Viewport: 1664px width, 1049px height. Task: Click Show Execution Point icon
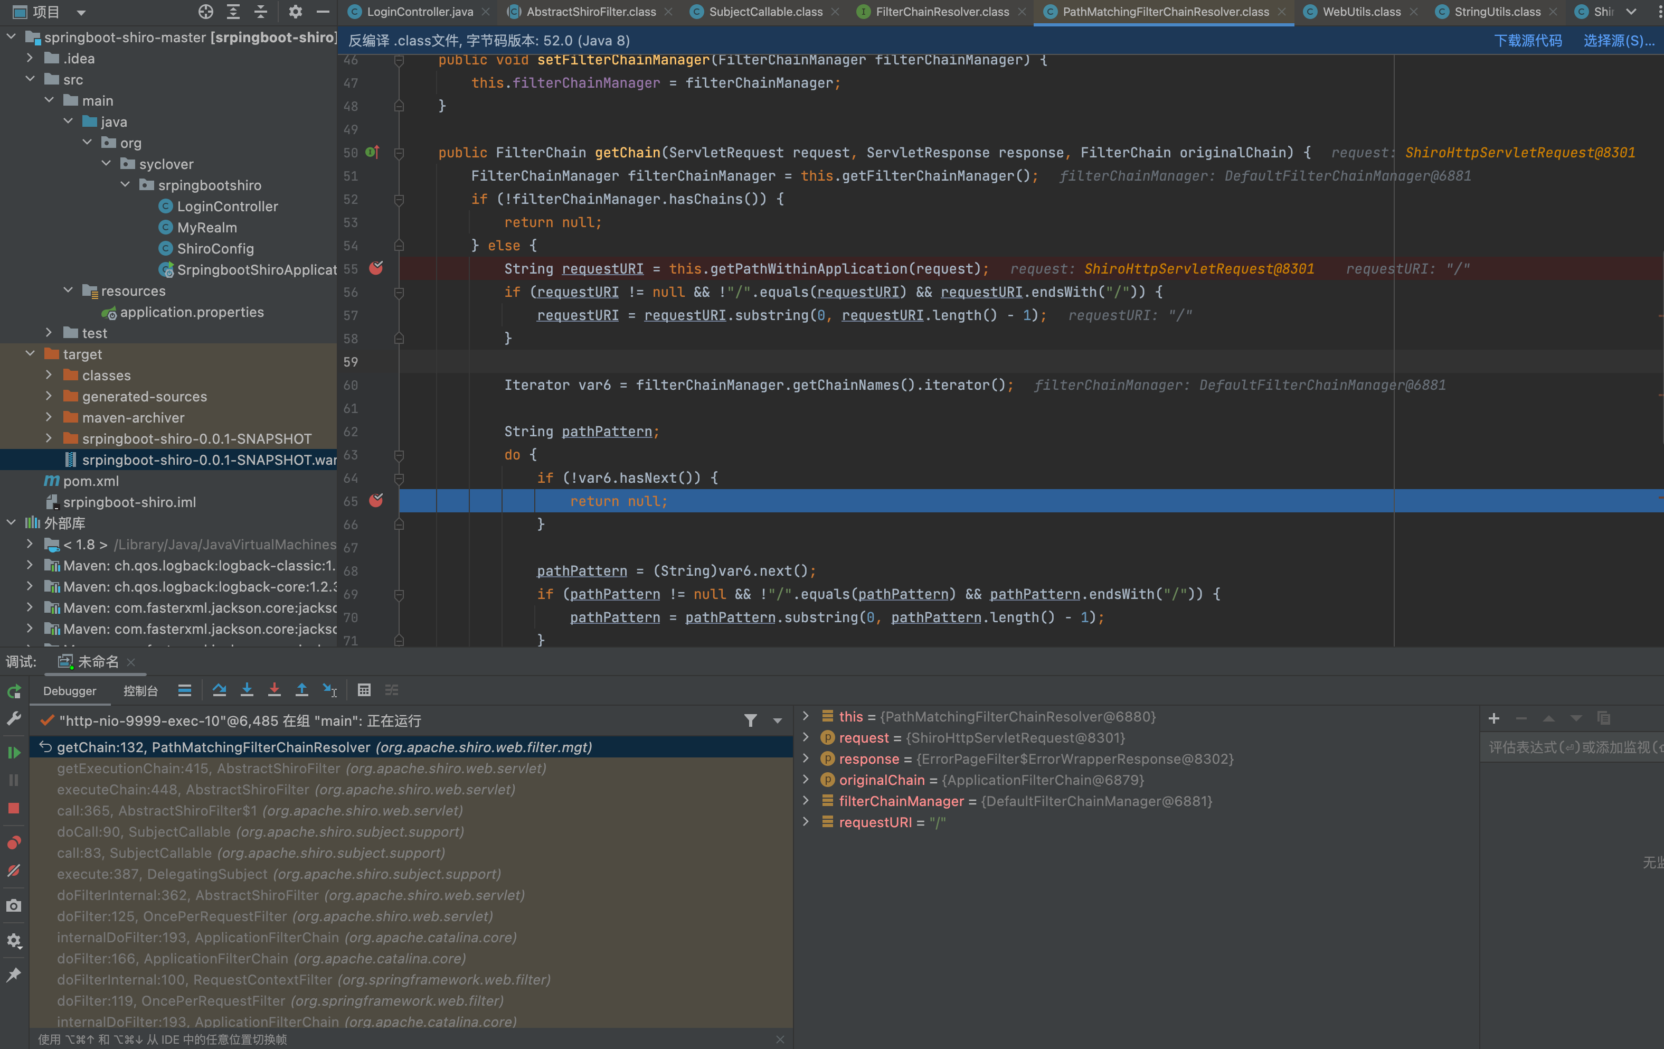tap(184, 690)
